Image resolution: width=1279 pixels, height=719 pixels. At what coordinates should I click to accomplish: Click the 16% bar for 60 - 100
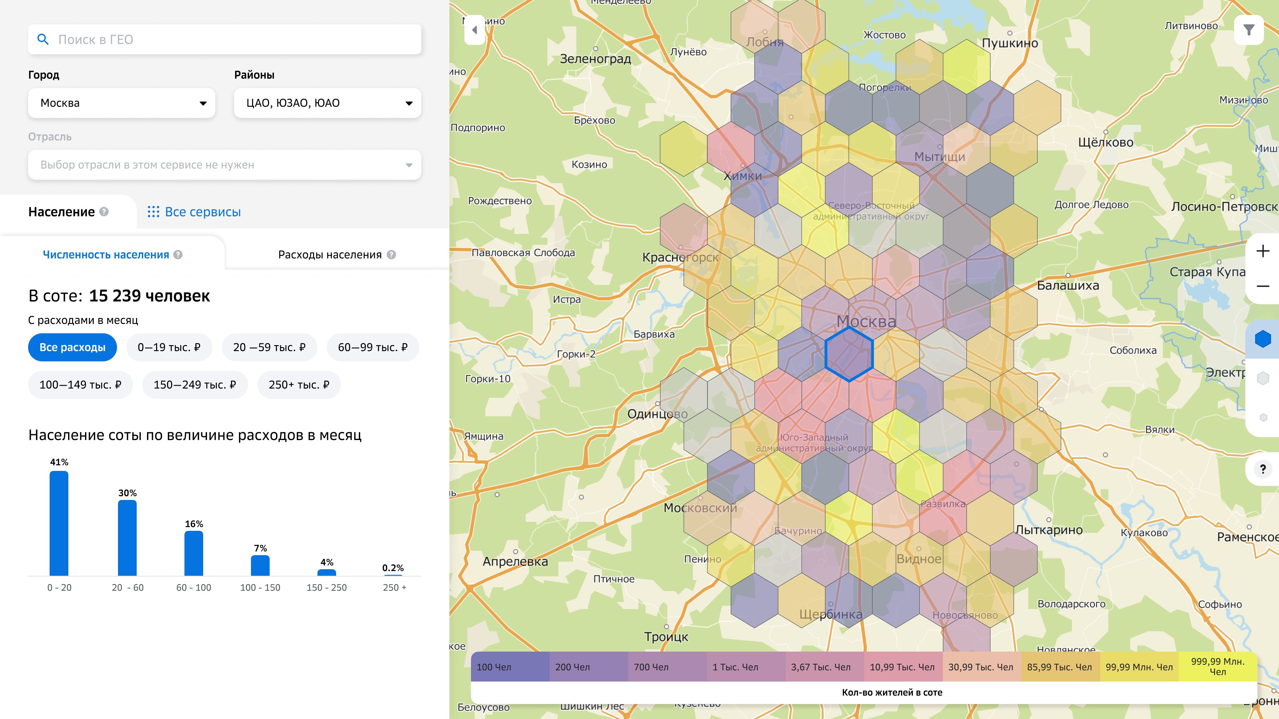(x=194, y=553)
